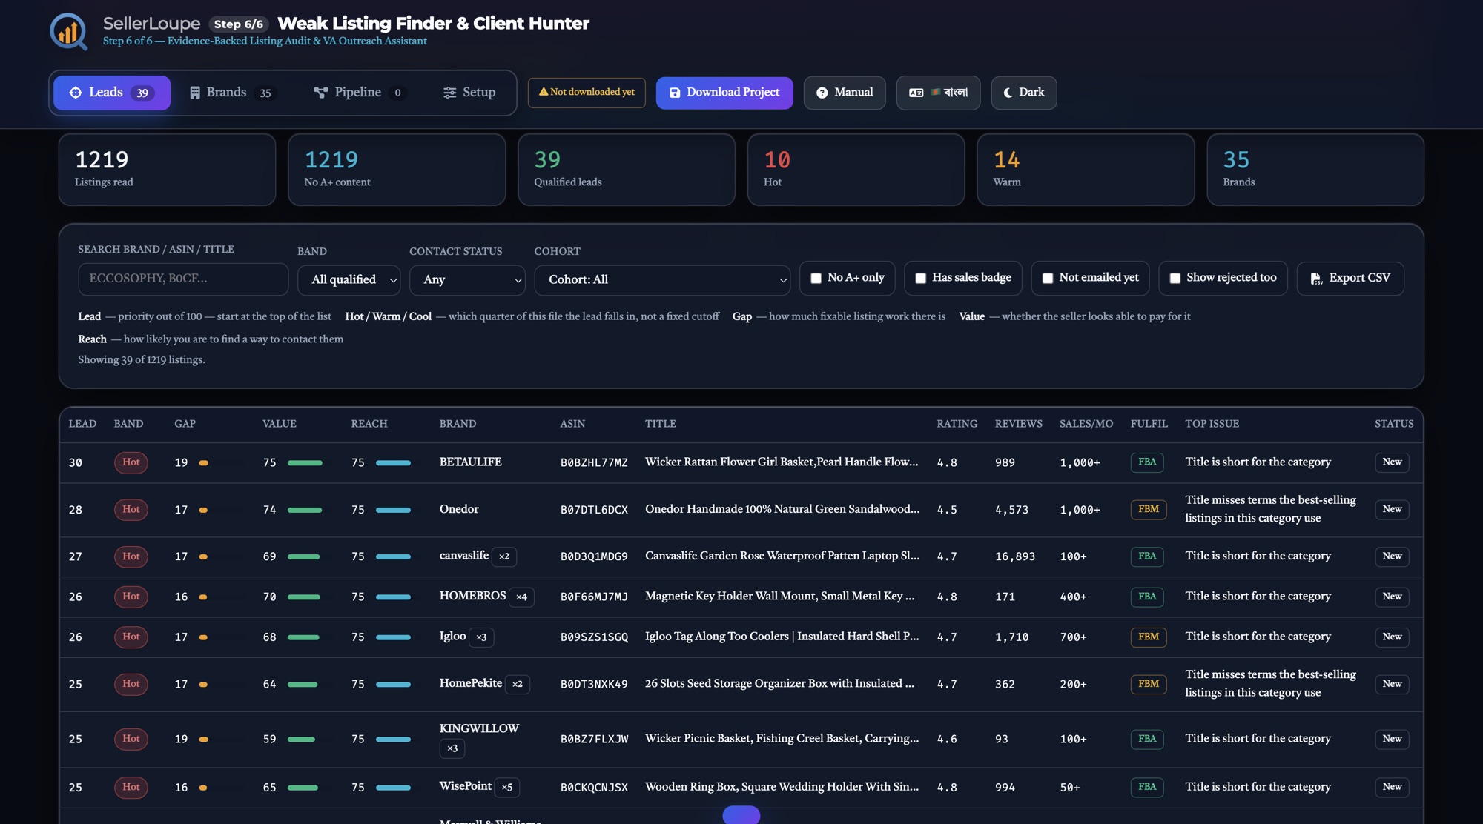Open the New status menu for Onedor
The width and height of the screenshot is (1483, 824).
(1392, 509)
